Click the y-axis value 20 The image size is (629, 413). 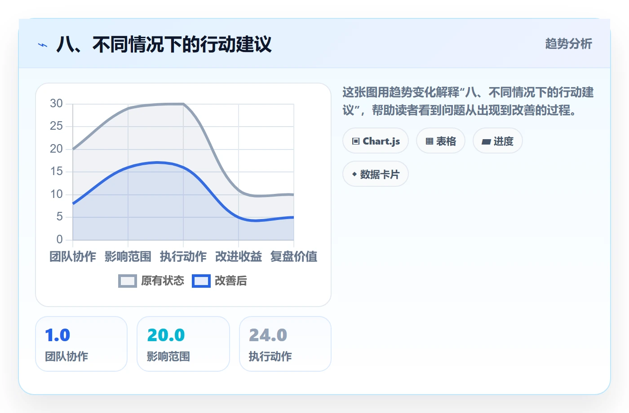point(56,149)
